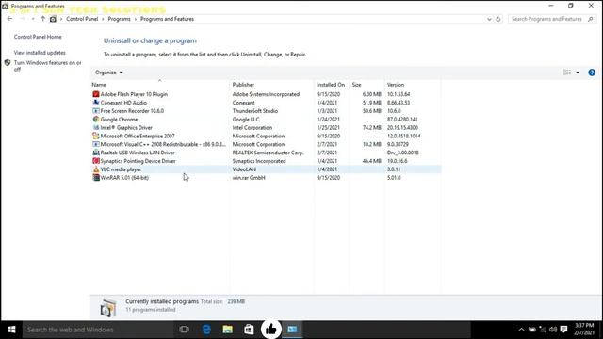Go up one level with up arrow
The height and width of the screenshot is (339, 603).
click(x=42, y=19)
